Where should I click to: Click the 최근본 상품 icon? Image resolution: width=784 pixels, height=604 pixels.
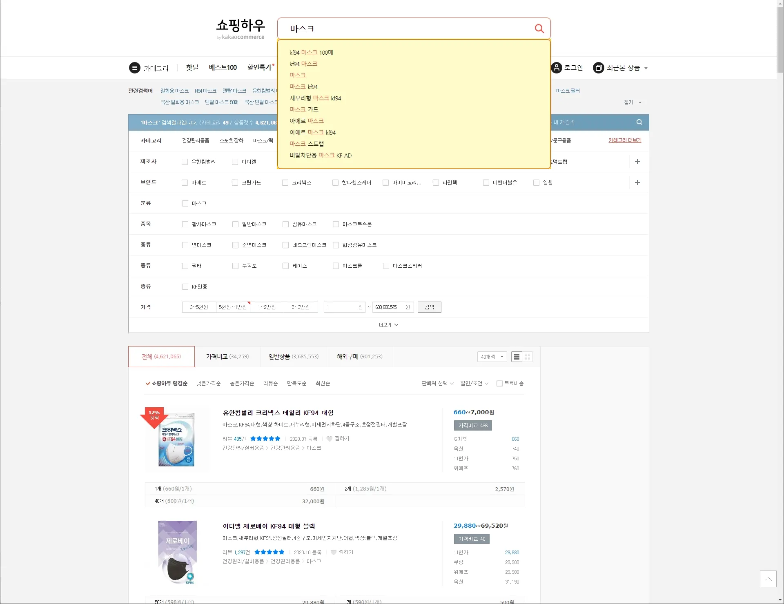pyautogui.click(x=598, y=68)
